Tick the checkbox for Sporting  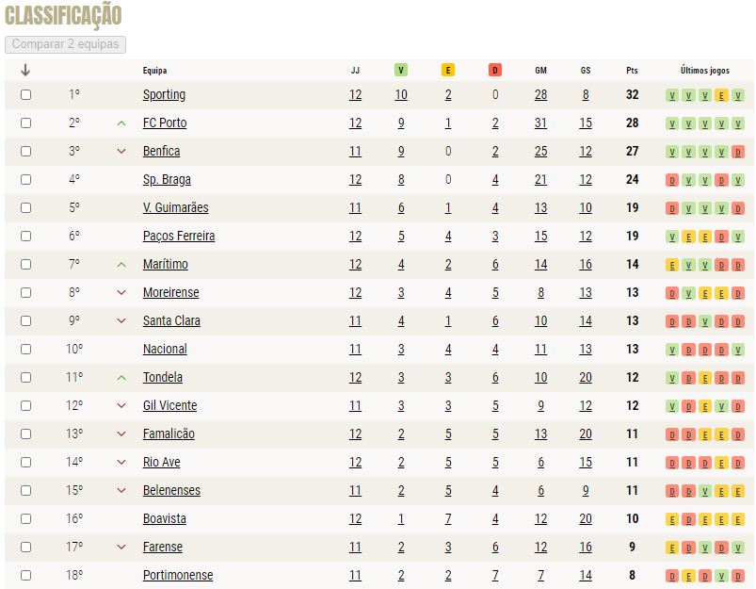tap(26, 94)
